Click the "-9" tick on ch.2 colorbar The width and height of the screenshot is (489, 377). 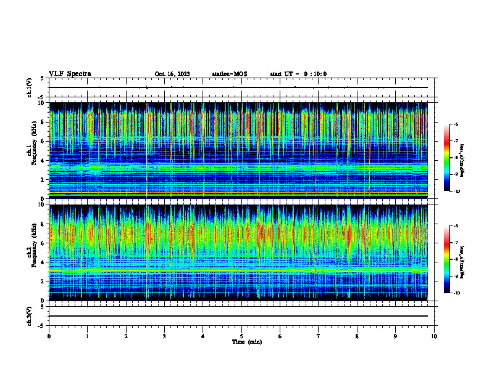click(x=455, y=276)
